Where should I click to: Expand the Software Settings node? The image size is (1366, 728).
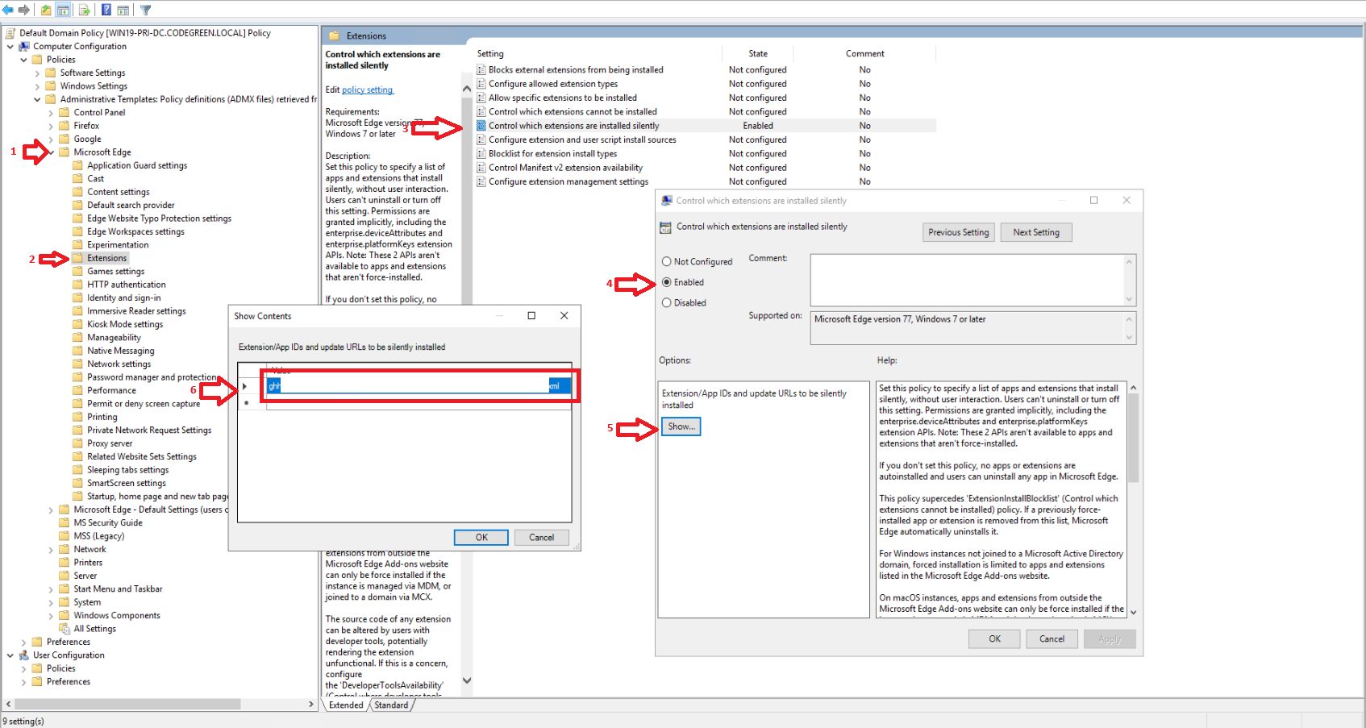click(37, 73)
